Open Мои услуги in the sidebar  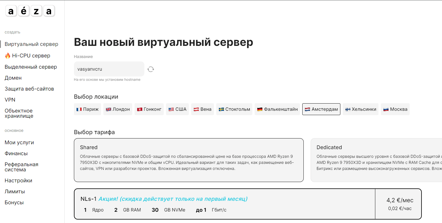point(19,142)
